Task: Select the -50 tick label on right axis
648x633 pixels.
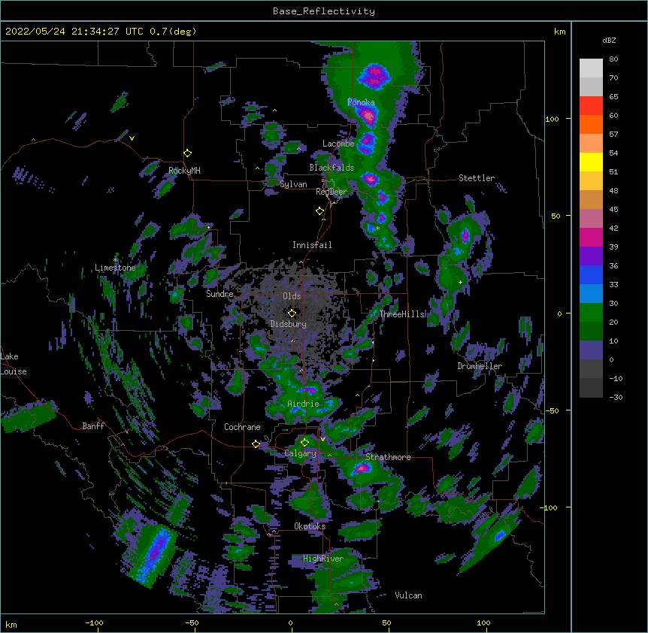Action: (552, 410)
